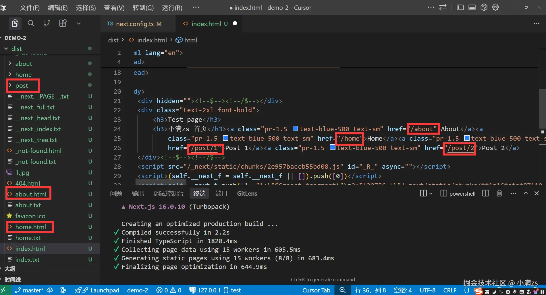Expand the 大纲 outline section
Image resolution: width=546 pixels, height=295 pixels.
tap(10, 269)
